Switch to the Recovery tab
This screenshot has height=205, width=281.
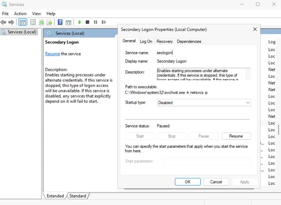164,41
